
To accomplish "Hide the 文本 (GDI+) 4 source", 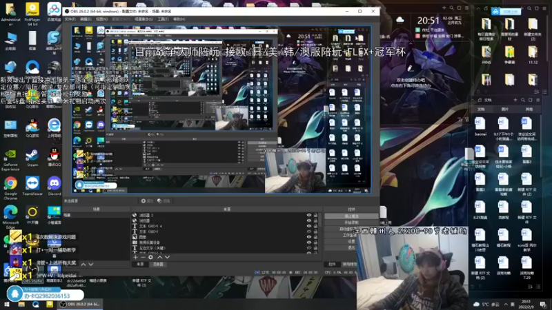I will 308,226.
